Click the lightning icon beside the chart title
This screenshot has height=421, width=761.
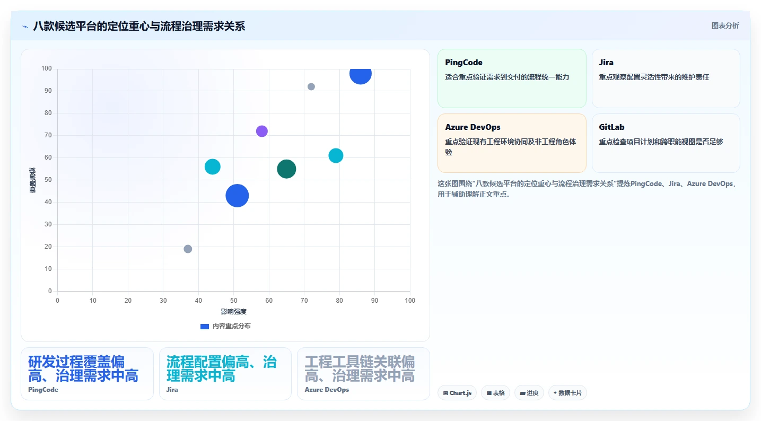[x=25, y=27]
